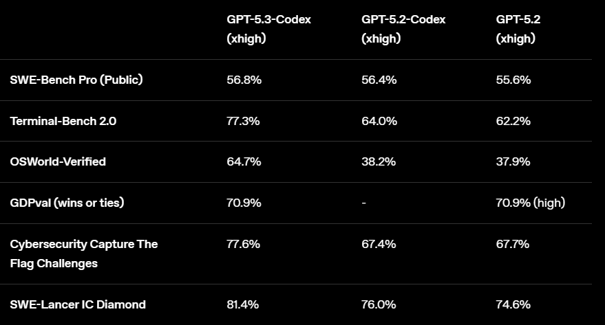Click the 77.3% Terminal-Bench score
This screenshot has width=605, height=325.
pos(243,121)
